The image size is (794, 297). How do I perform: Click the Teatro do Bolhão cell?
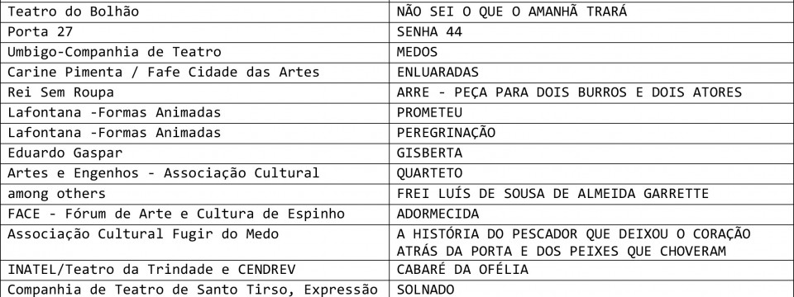pos(194,12)
